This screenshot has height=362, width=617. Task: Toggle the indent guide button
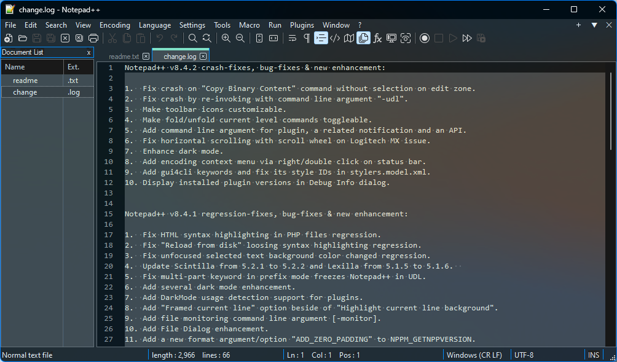321,38
